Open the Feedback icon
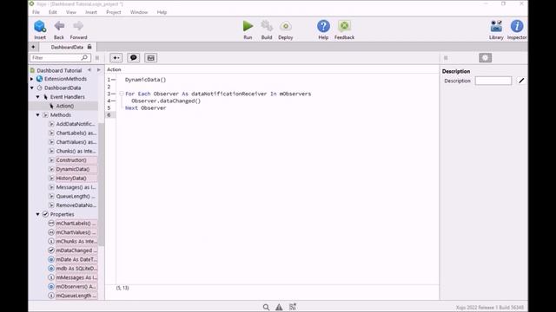Viewport: 556px width, 312px height. [344, 26]
